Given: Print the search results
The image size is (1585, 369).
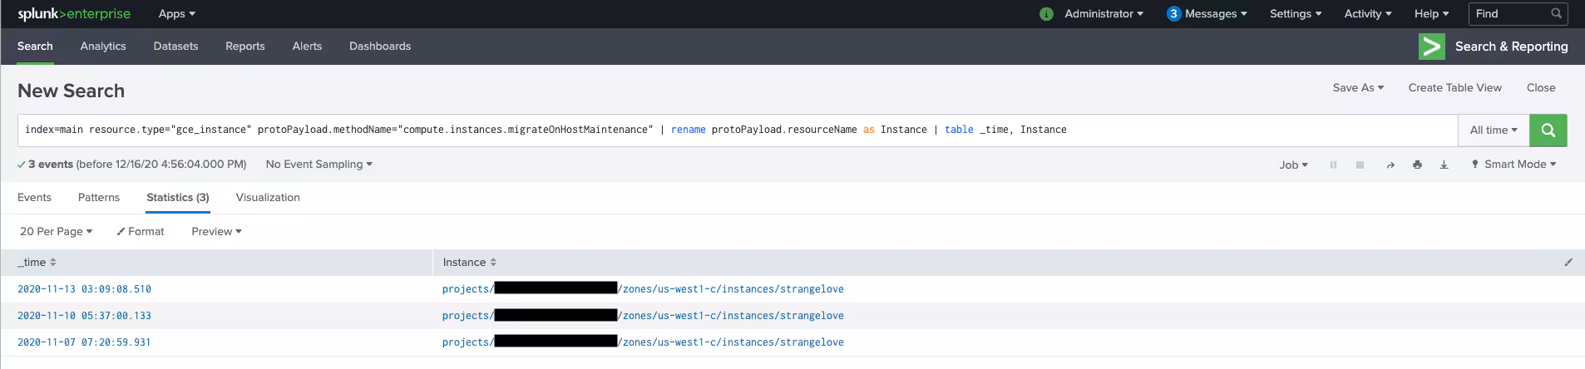Looking at the screenshot, I should (x=1417, y=165).
